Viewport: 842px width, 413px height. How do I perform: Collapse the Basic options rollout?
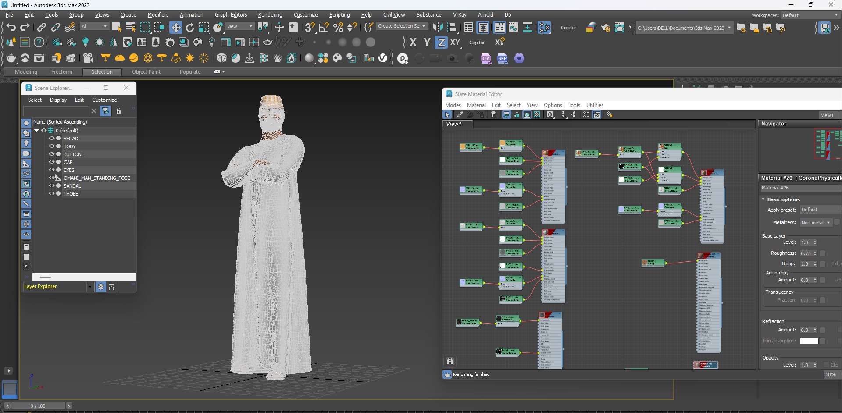click(763, 199)
